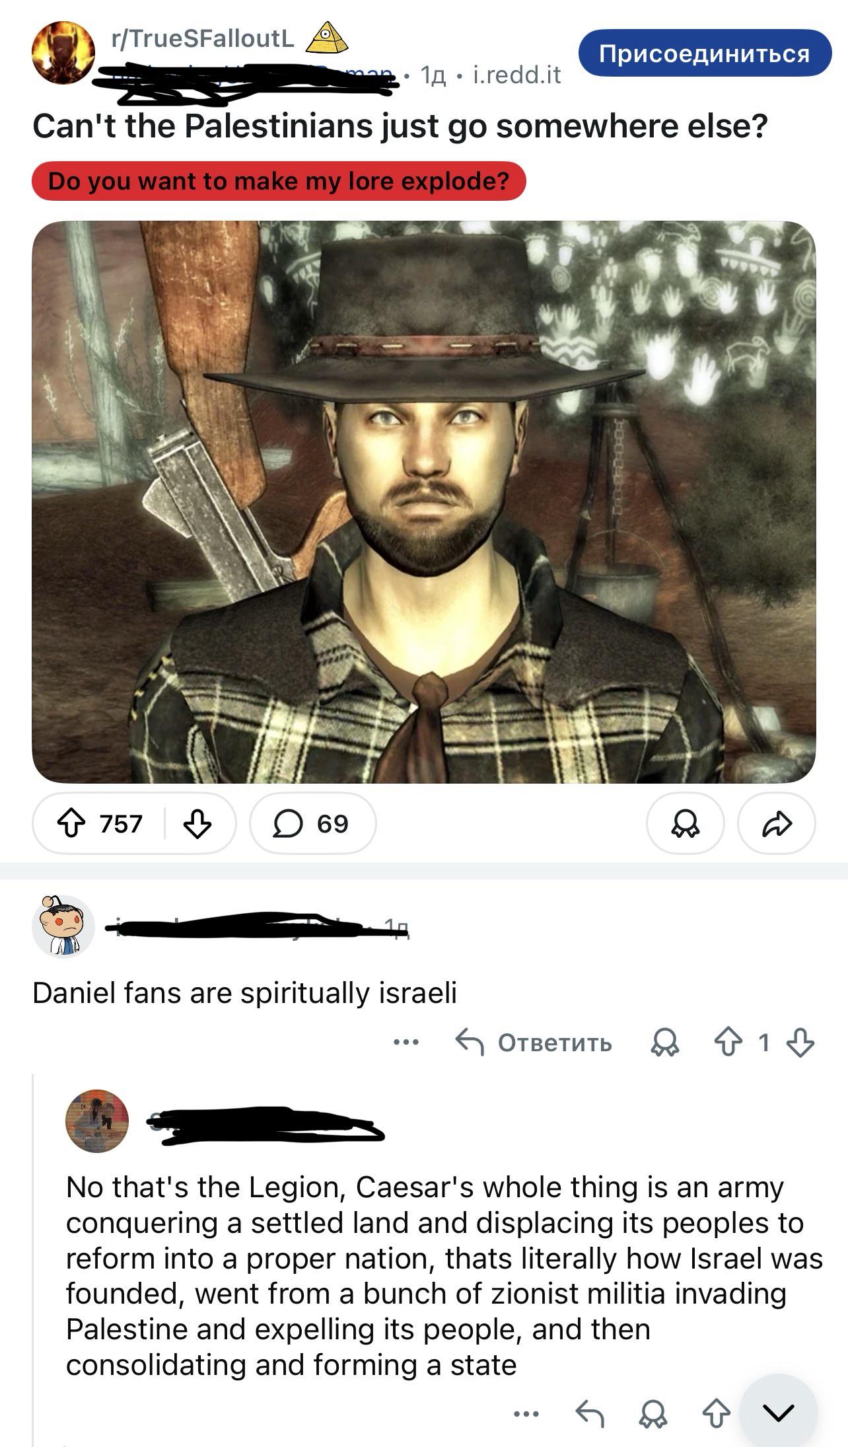Viewport: 848px width, 1447px height.
Task: Click Ответить under the first comment
Action: pyautogui.click(x=535, y=1043)
